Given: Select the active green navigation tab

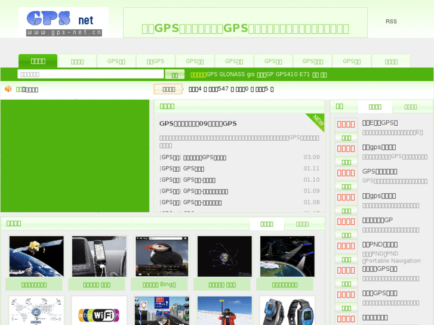Looking at the screenshot, I should click(38, 61).
